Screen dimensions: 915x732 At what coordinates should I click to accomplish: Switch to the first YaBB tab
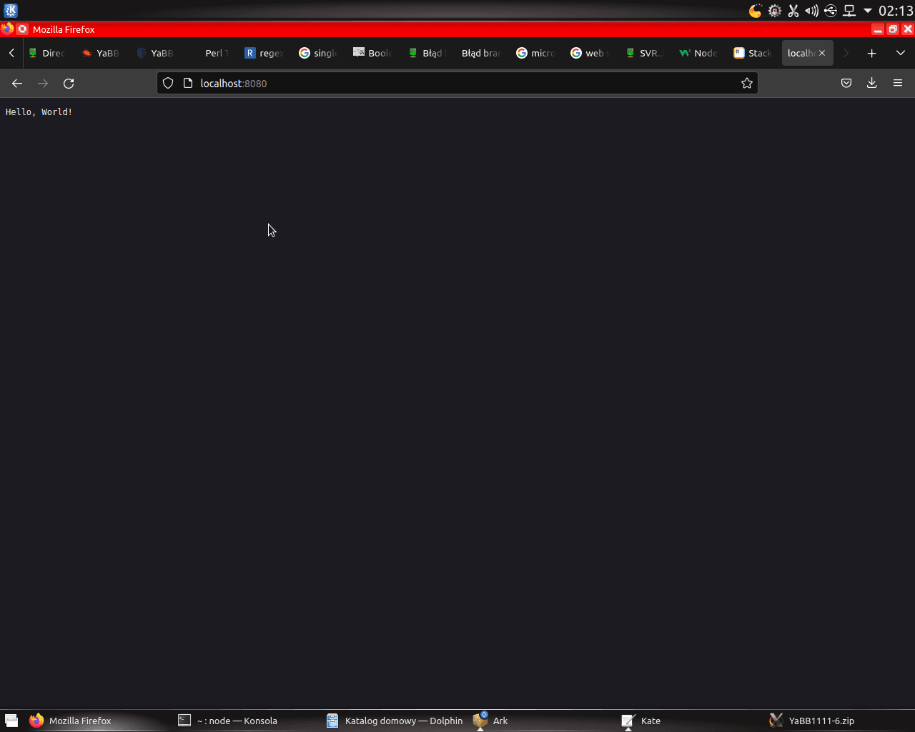tap(102, 53)
